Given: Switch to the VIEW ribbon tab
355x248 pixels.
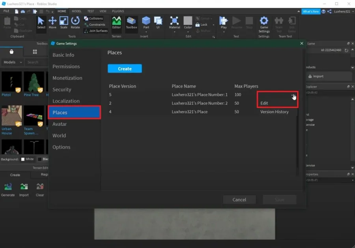Looking at the screenshot, I should tap(103, 11).
